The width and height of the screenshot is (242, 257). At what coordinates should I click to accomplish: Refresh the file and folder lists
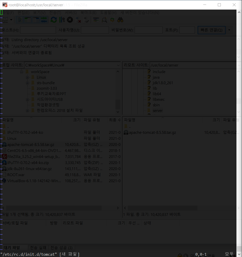54,20
